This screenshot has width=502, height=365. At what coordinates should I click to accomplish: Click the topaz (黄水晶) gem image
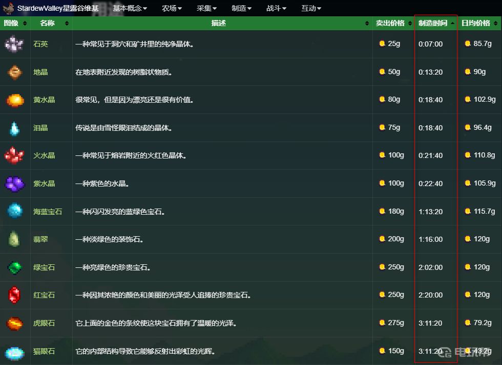coord(15,100)
